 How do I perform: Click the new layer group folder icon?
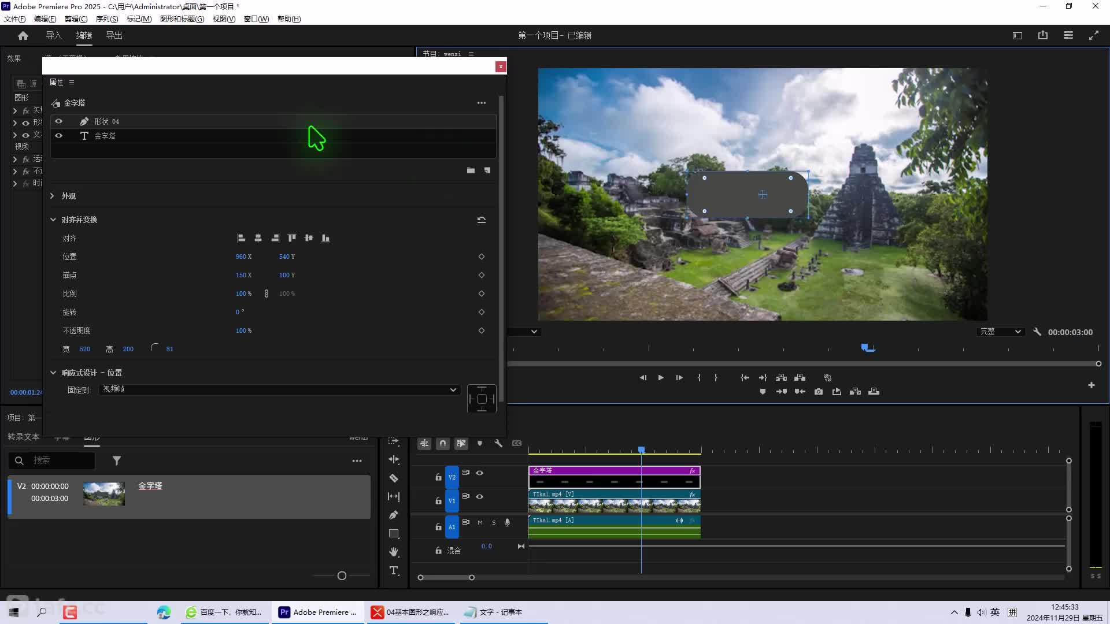click(471, 170)
